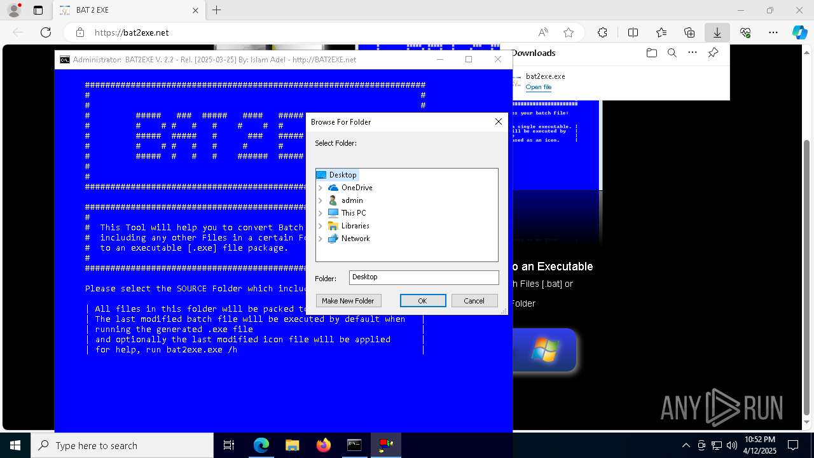This screenshot has width=814, height=458.
Task: Open the network tray icon
Action: (x=717, y=445)
